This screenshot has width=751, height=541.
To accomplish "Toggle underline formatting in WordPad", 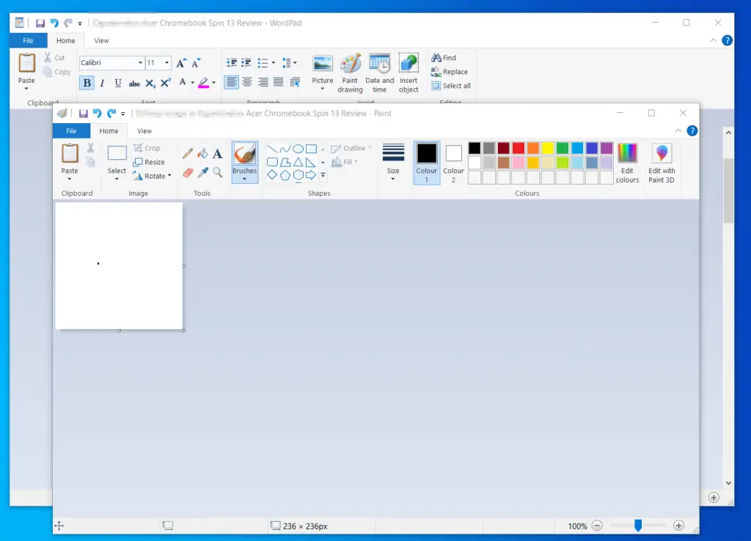I will coord(117,82).
